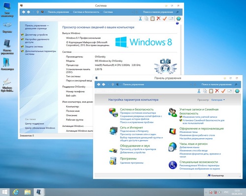Click Изменение темы link
The image size is (246, 196).
point(188,132)
